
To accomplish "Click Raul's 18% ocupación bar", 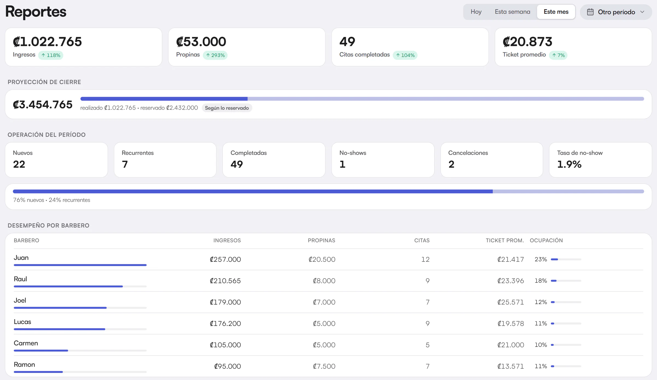I will [x=566, y=281].
